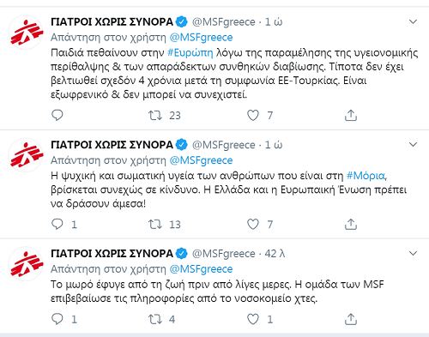The height and width of the screenshot is (337, 429).
Task: Open the first tweet's chevron options menu
Action: (x=413, y=21)
